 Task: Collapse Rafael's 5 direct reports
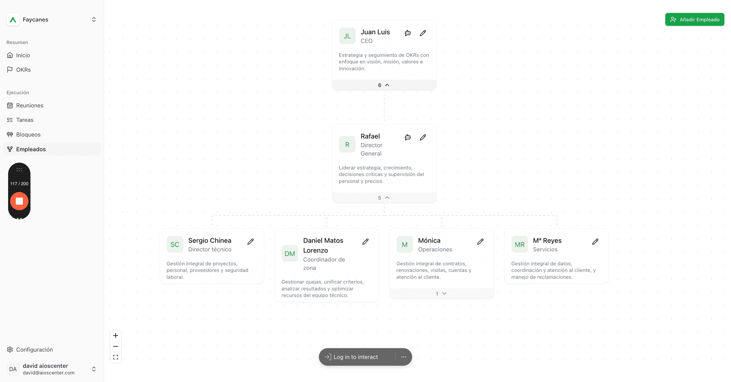click(x=384, y=198)
